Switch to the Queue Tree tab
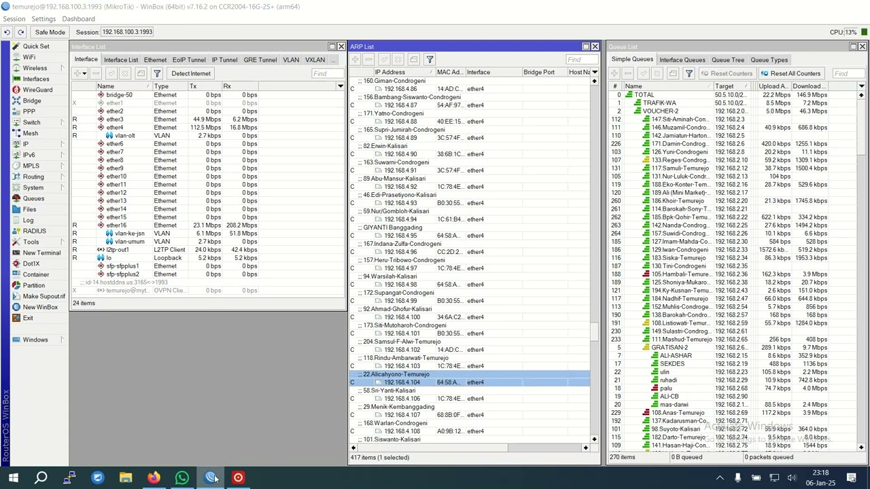This screenshot has width=870, height=489. 727,60
